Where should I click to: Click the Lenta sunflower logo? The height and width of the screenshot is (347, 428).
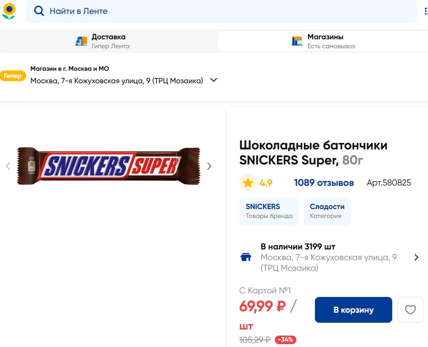[x=8, y=11]
